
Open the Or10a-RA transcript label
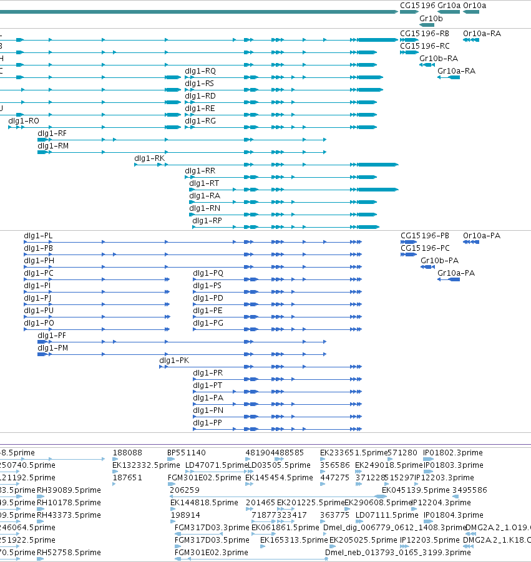pyautogui.click(x=482, y=33)
